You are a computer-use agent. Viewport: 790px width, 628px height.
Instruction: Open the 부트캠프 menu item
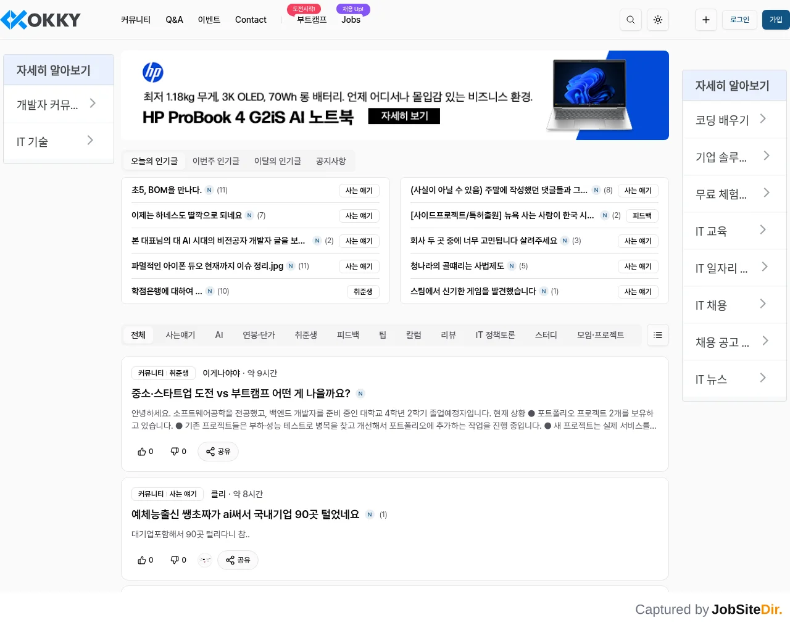[312, 20]
